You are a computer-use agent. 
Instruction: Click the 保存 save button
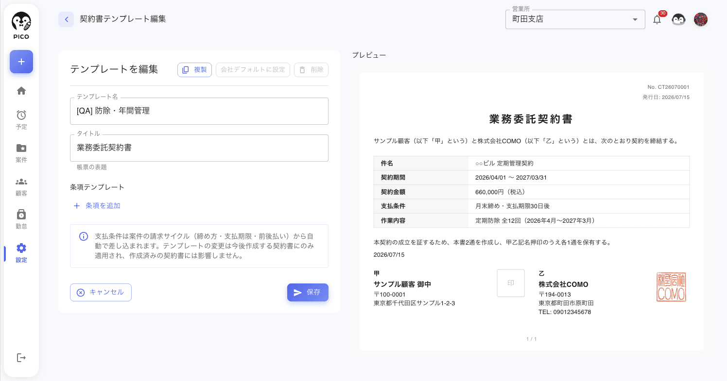308,292
